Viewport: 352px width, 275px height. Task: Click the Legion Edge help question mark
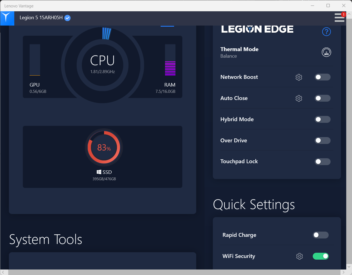(x=326, y=32)
